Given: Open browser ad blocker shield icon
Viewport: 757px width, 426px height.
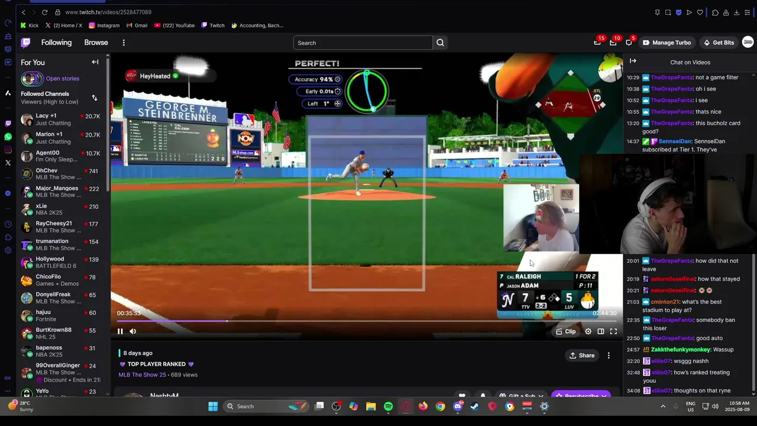Looking at the screenshot, I should [678, 12].
